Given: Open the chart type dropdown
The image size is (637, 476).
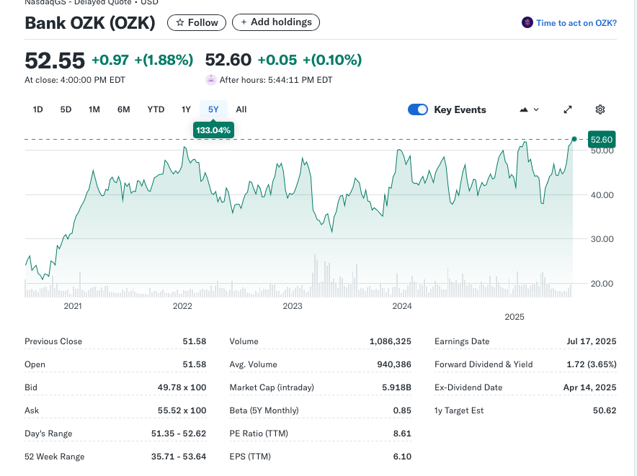Looking at the screenshot, I should (529, 109).
